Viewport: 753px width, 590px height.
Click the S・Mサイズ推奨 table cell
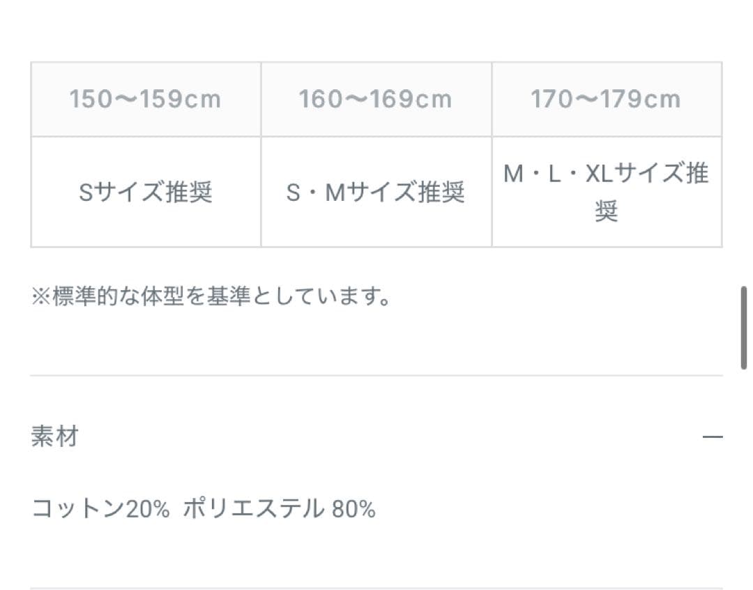[x=376, y=190]
